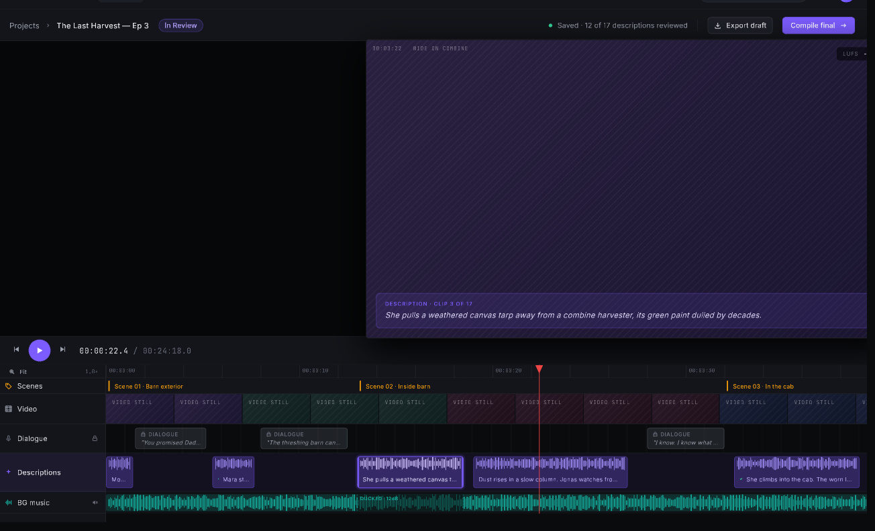Click the Dialogue track microphone icon
This screenshot has height=531, width=875.
(9, 438)
